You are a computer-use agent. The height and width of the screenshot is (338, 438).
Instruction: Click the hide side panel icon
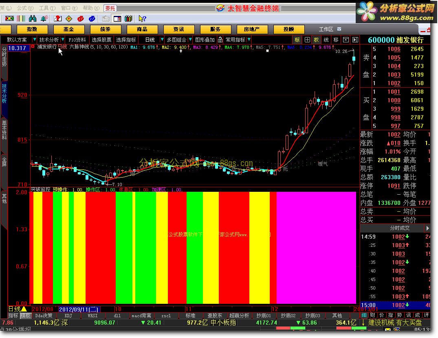coord(355,40)
